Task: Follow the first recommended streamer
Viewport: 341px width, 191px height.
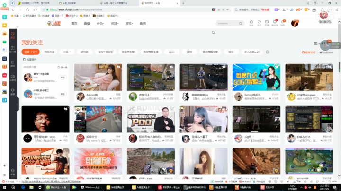Action: (63, 78)
